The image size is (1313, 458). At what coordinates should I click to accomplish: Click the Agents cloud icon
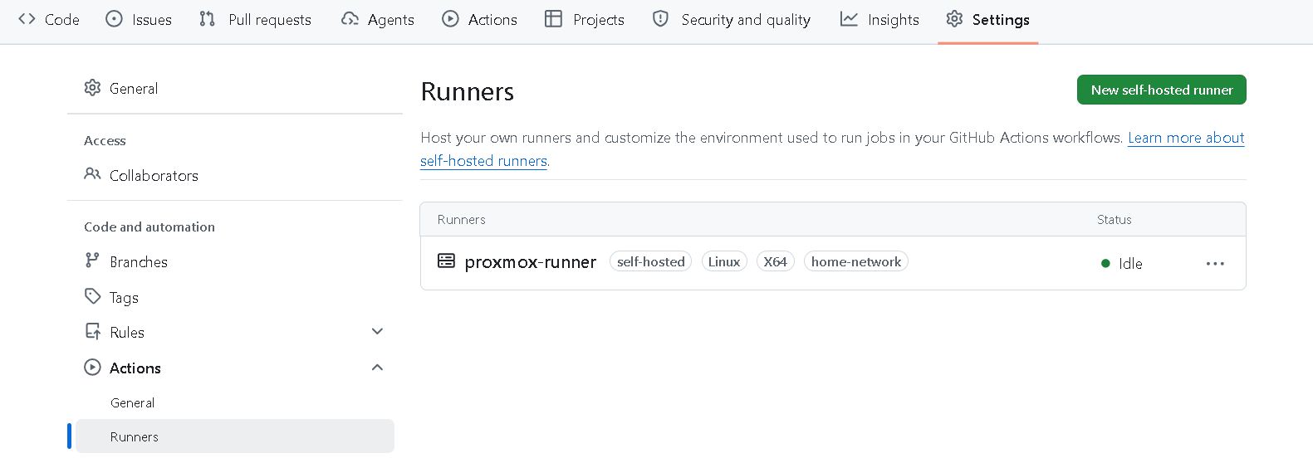(x=350, y=19)
